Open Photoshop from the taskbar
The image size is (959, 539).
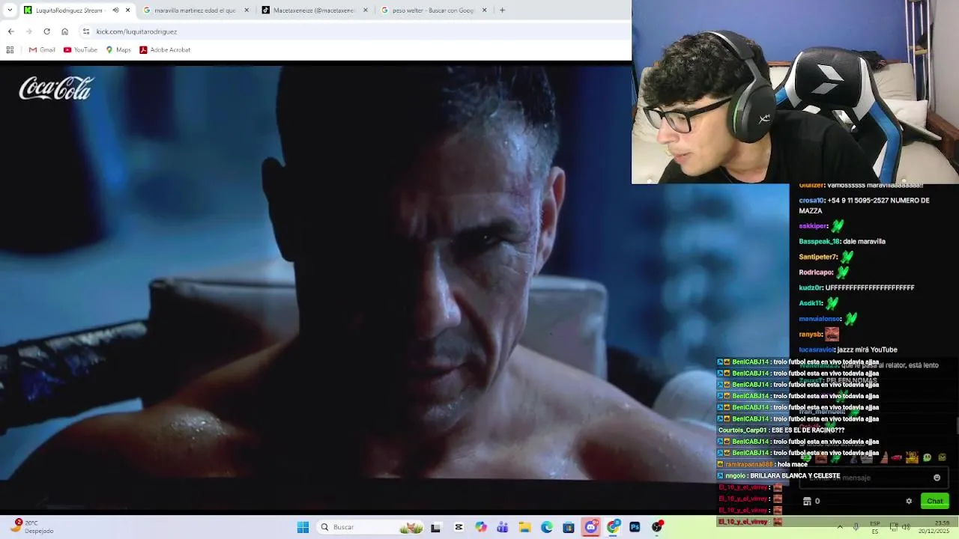pyautogui.click(x=635, y=527)
